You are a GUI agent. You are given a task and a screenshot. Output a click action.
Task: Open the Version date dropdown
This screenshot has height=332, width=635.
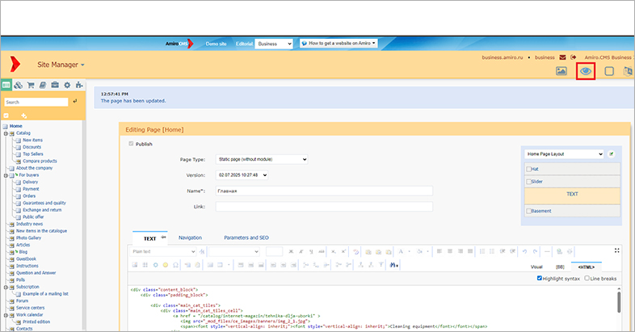click(x=242, y=174)
